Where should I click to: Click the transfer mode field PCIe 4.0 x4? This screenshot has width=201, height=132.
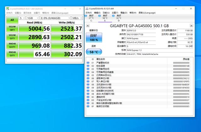[x=141, y=42]
